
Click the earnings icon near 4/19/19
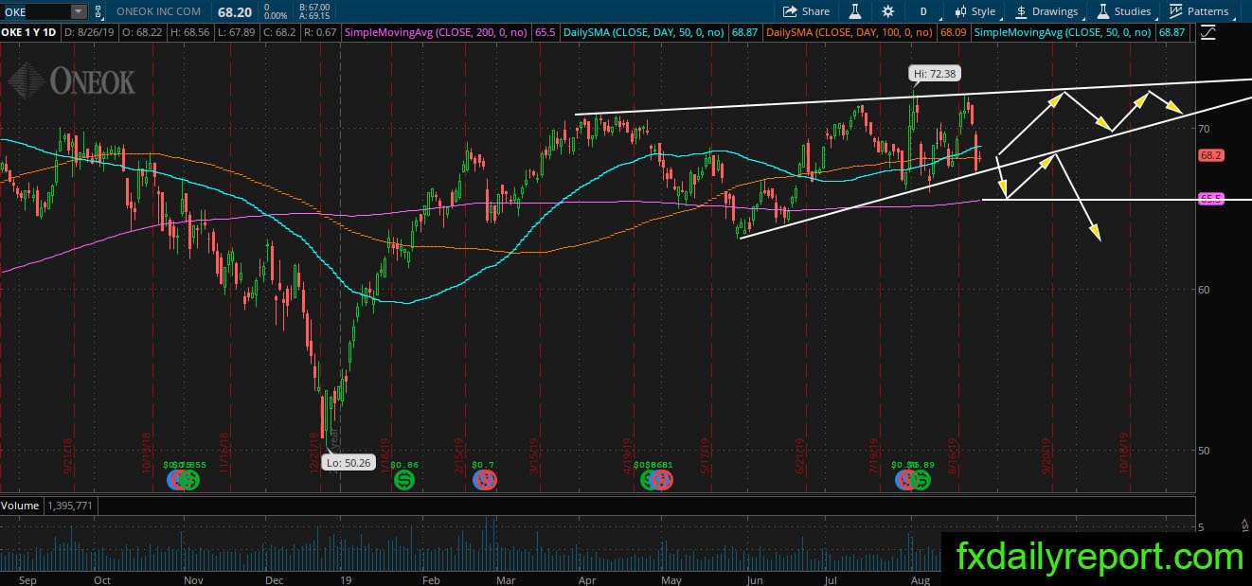click(x=663, y=480)
